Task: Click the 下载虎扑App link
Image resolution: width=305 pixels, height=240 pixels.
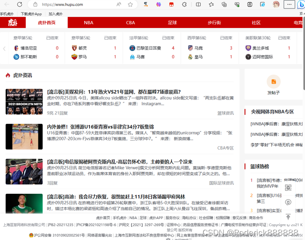Action: [31, 14]
